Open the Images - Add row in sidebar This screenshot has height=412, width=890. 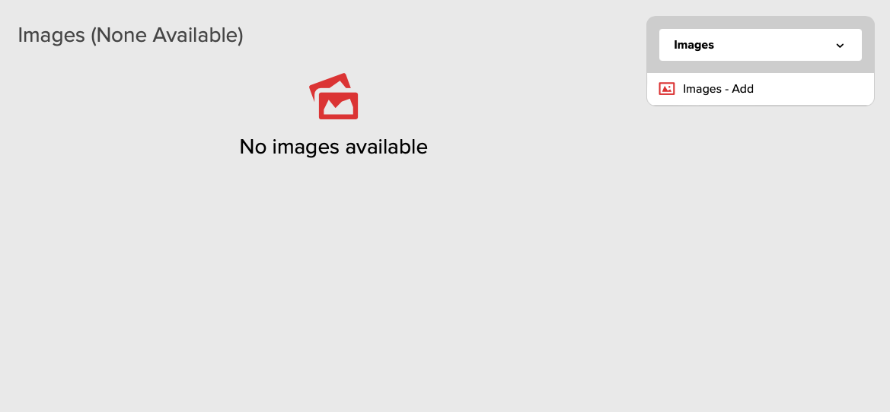tap(760, 89)
